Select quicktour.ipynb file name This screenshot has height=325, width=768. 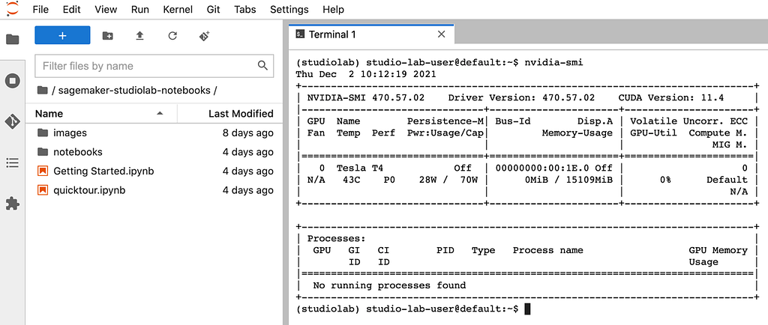[x=89, y=190]
